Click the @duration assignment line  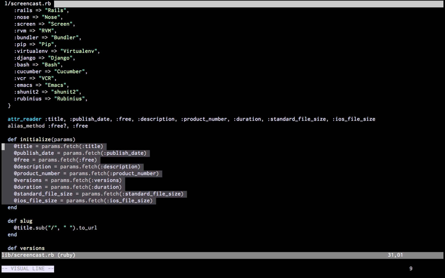click(x=68, y=187)
